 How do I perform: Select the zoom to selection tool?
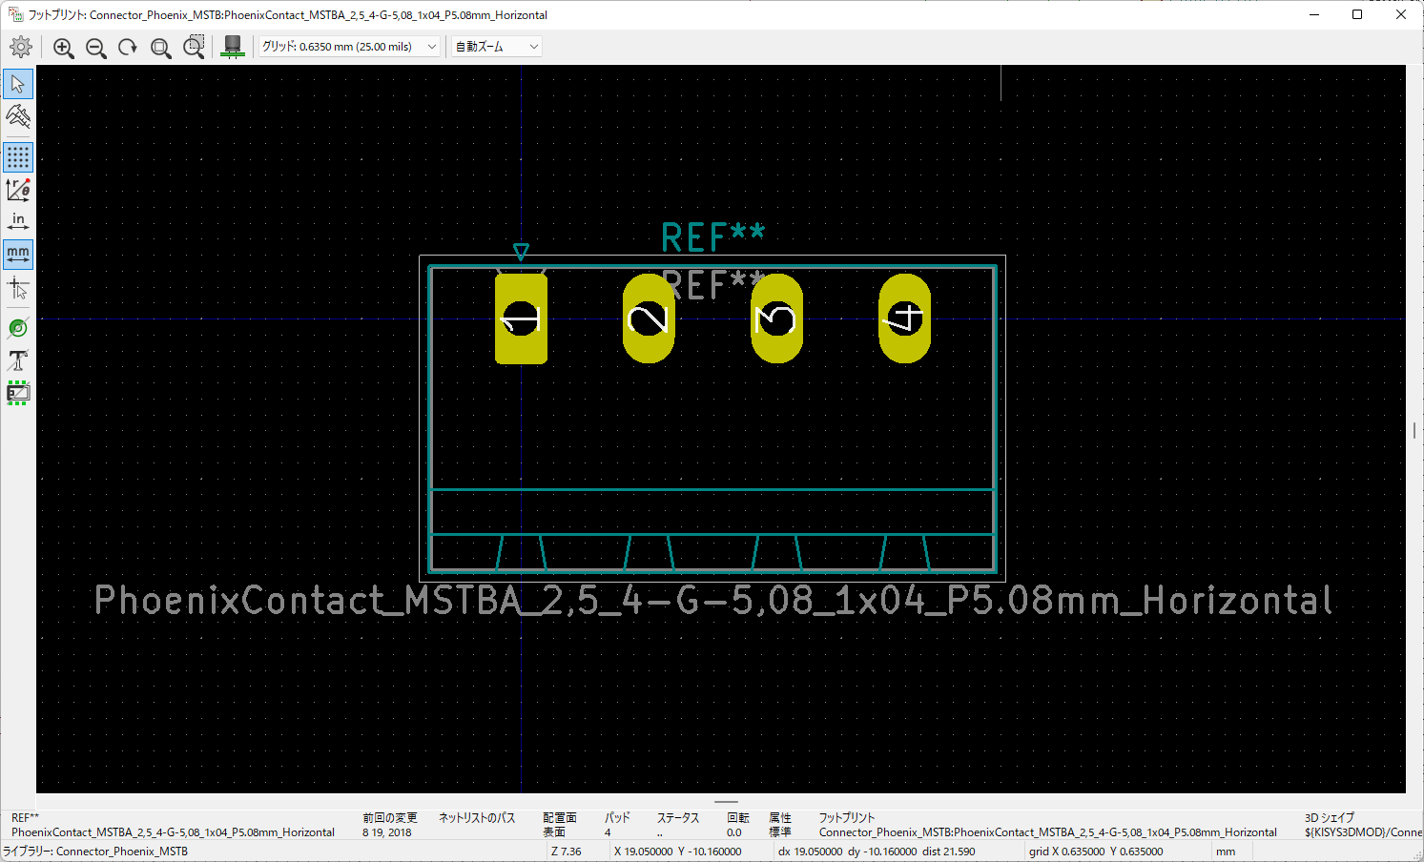pos(194,47)
